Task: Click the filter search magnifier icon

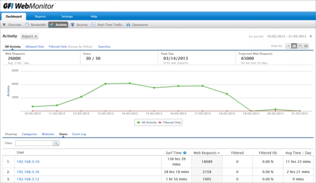Action: (56, 143)
